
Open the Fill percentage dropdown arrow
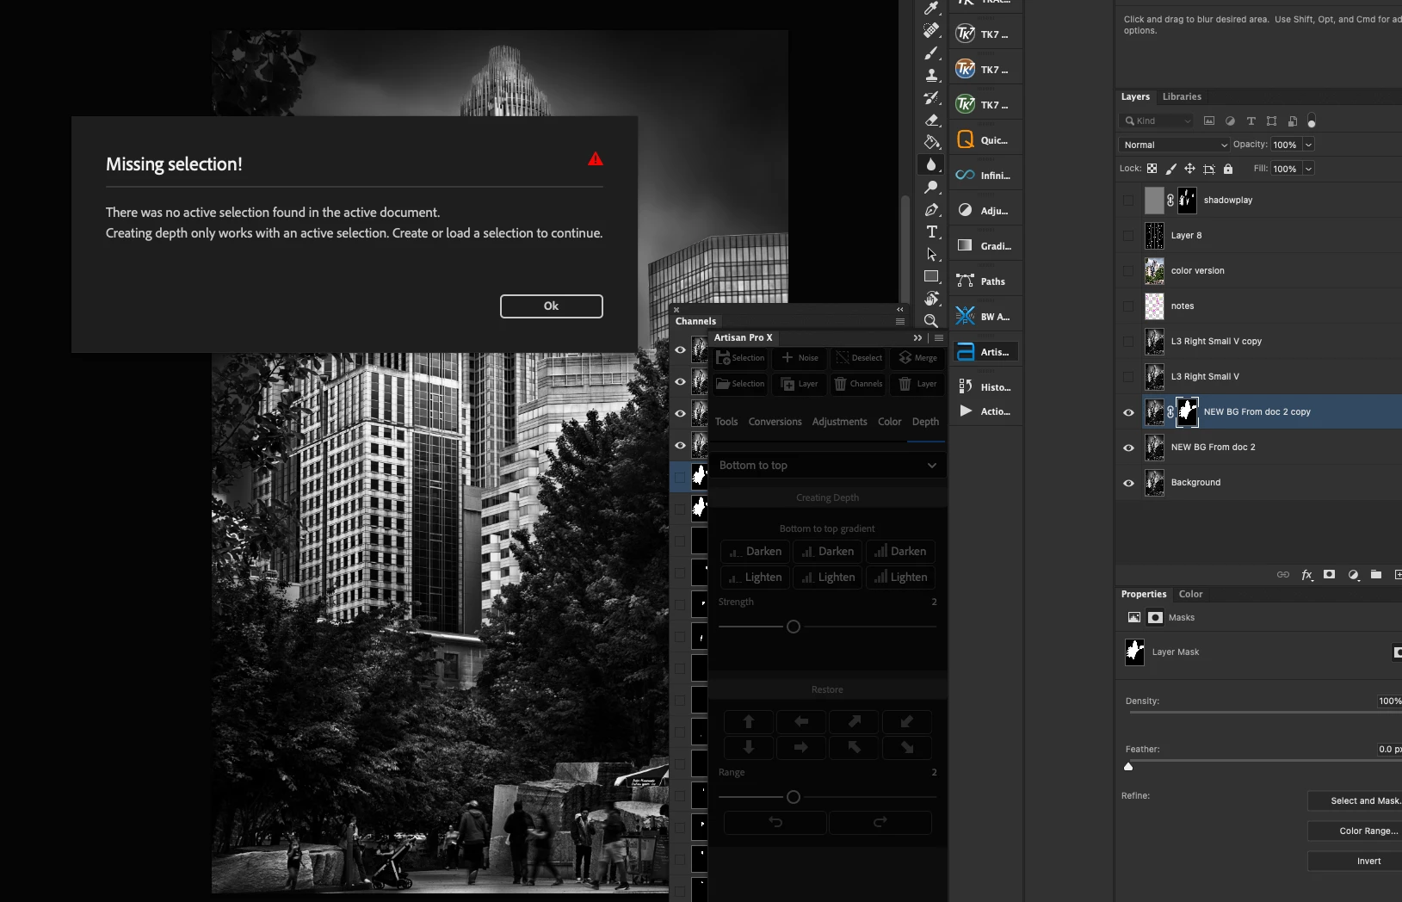coord(1308,169)
